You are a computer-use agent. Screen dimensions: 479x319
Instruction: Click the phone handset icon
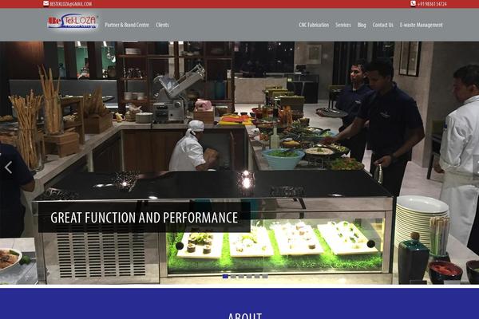point(413,4)
